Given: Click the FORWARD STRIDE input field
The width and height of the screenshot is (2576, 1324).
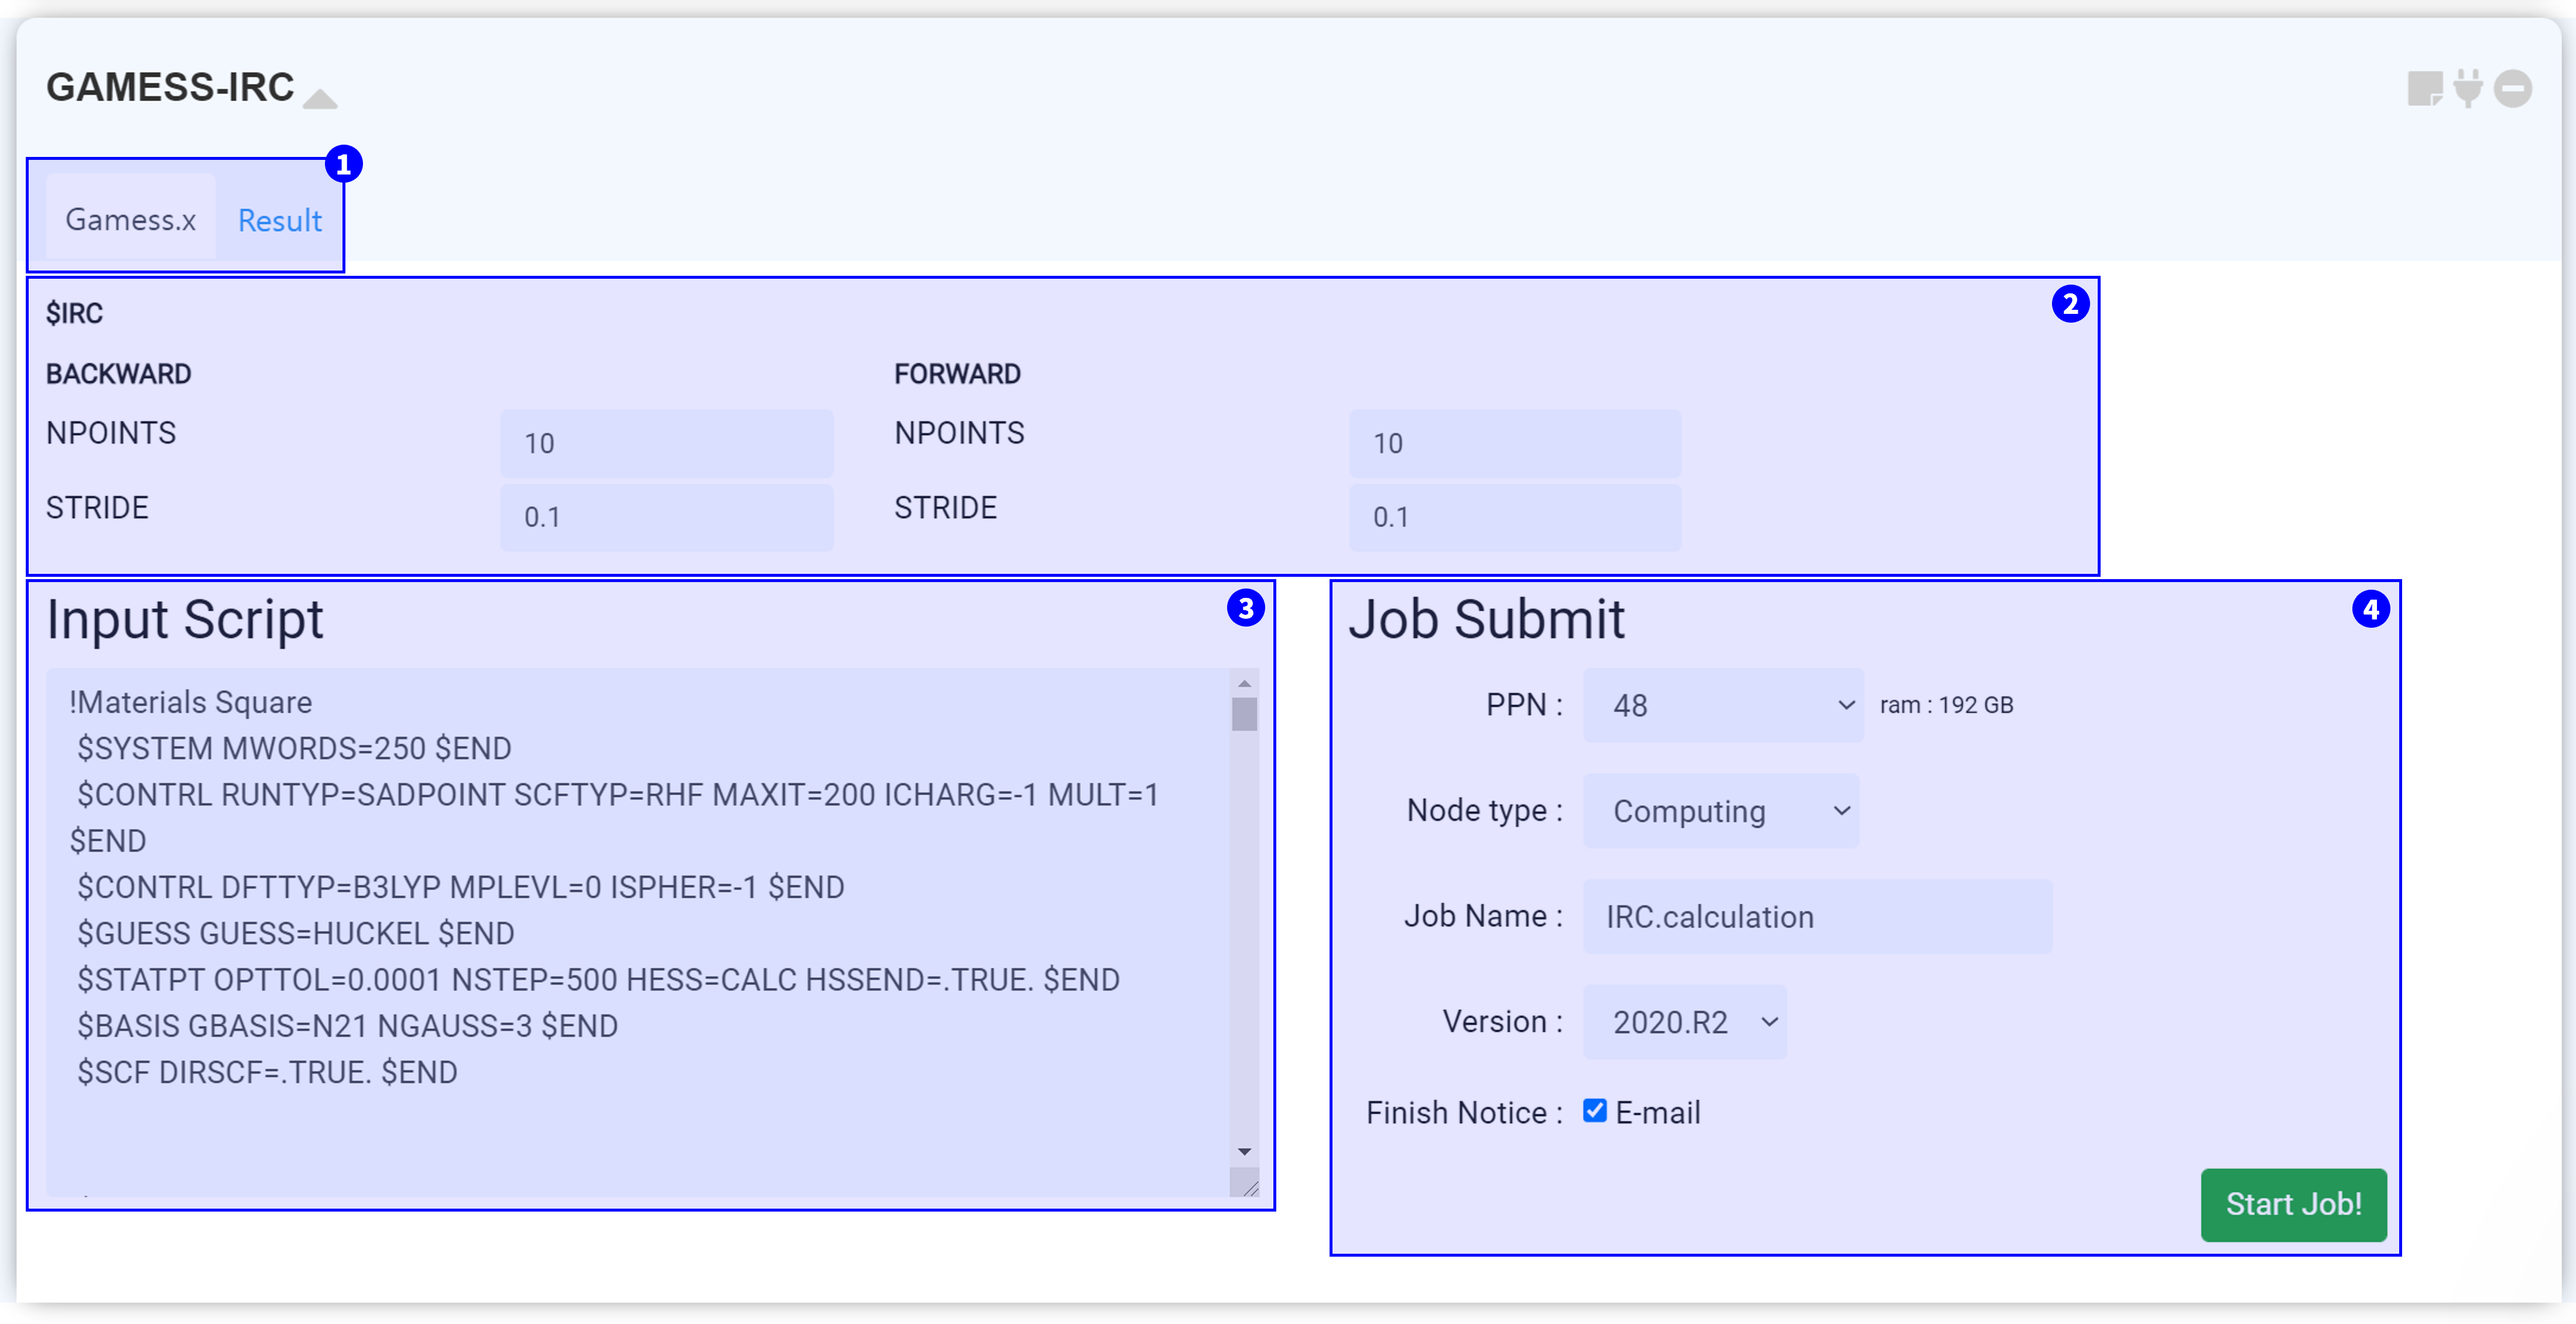Looking at the screenshot, I should (1514, 517).
